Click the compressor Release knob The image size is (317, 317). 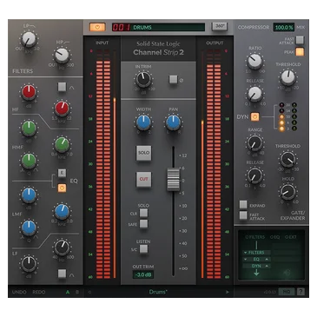point(254,94)
